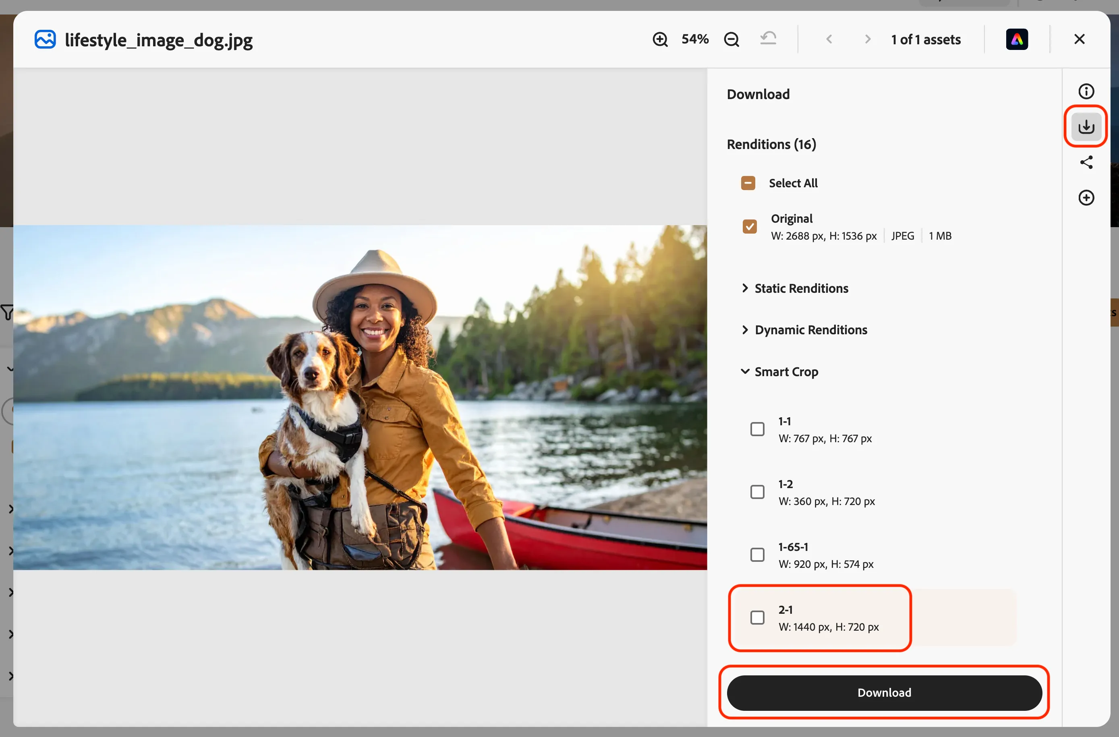This screenshot has width=1119, height=737.
Task: Open the asset information panel
Action: pos(1086,91)
